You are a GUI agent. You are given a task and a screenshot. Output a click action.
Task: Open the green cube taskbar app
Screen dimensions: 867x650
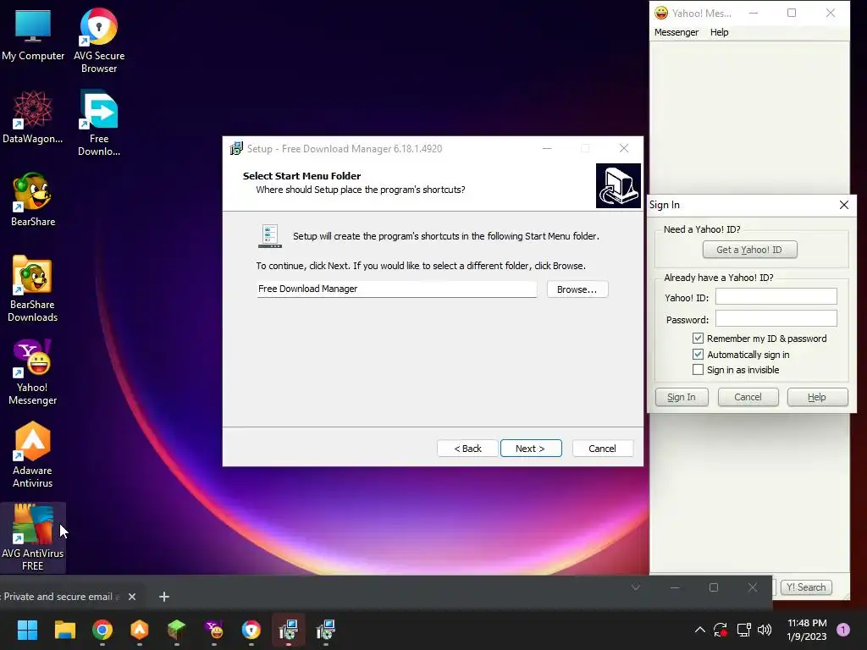[176, 630]
